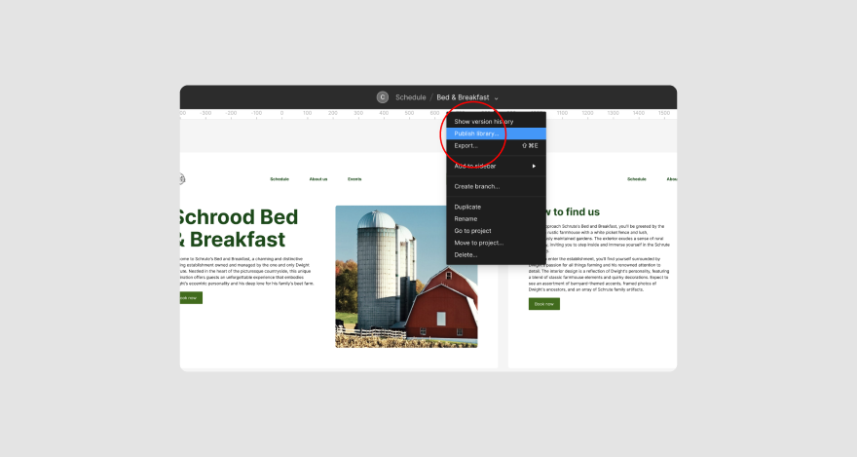Select Publish library… menu item
Viewport: 857px width, 457px height.
click(x=497, y=133)
